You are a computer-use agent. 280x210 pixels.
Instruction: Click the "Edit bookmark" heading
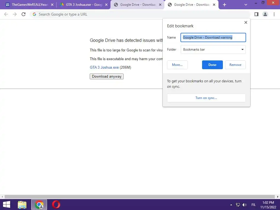coord(180,26)
